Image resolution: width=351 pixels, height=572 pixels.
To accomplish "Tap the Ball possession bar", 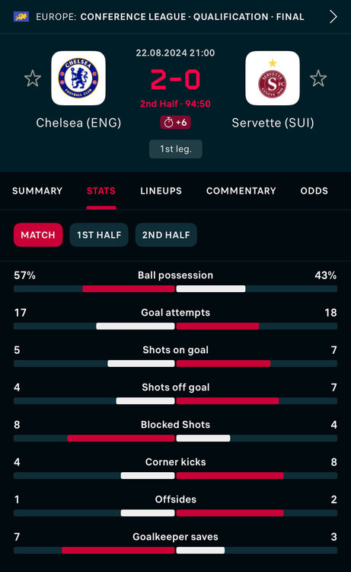I will [x=175, y=289].
